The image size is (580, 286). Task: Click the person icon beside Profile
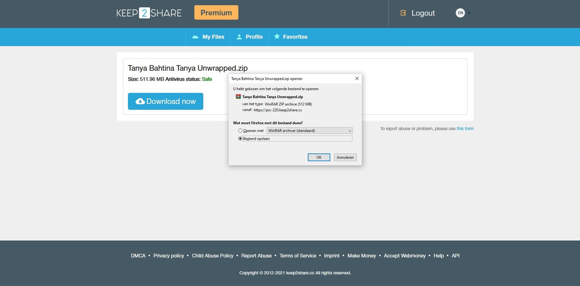point(239,37)
